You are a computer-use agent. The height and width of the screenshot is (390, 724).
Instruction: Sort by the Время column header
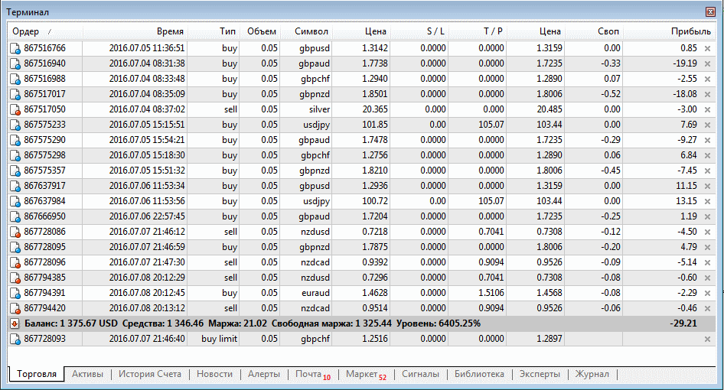(135, 31)
